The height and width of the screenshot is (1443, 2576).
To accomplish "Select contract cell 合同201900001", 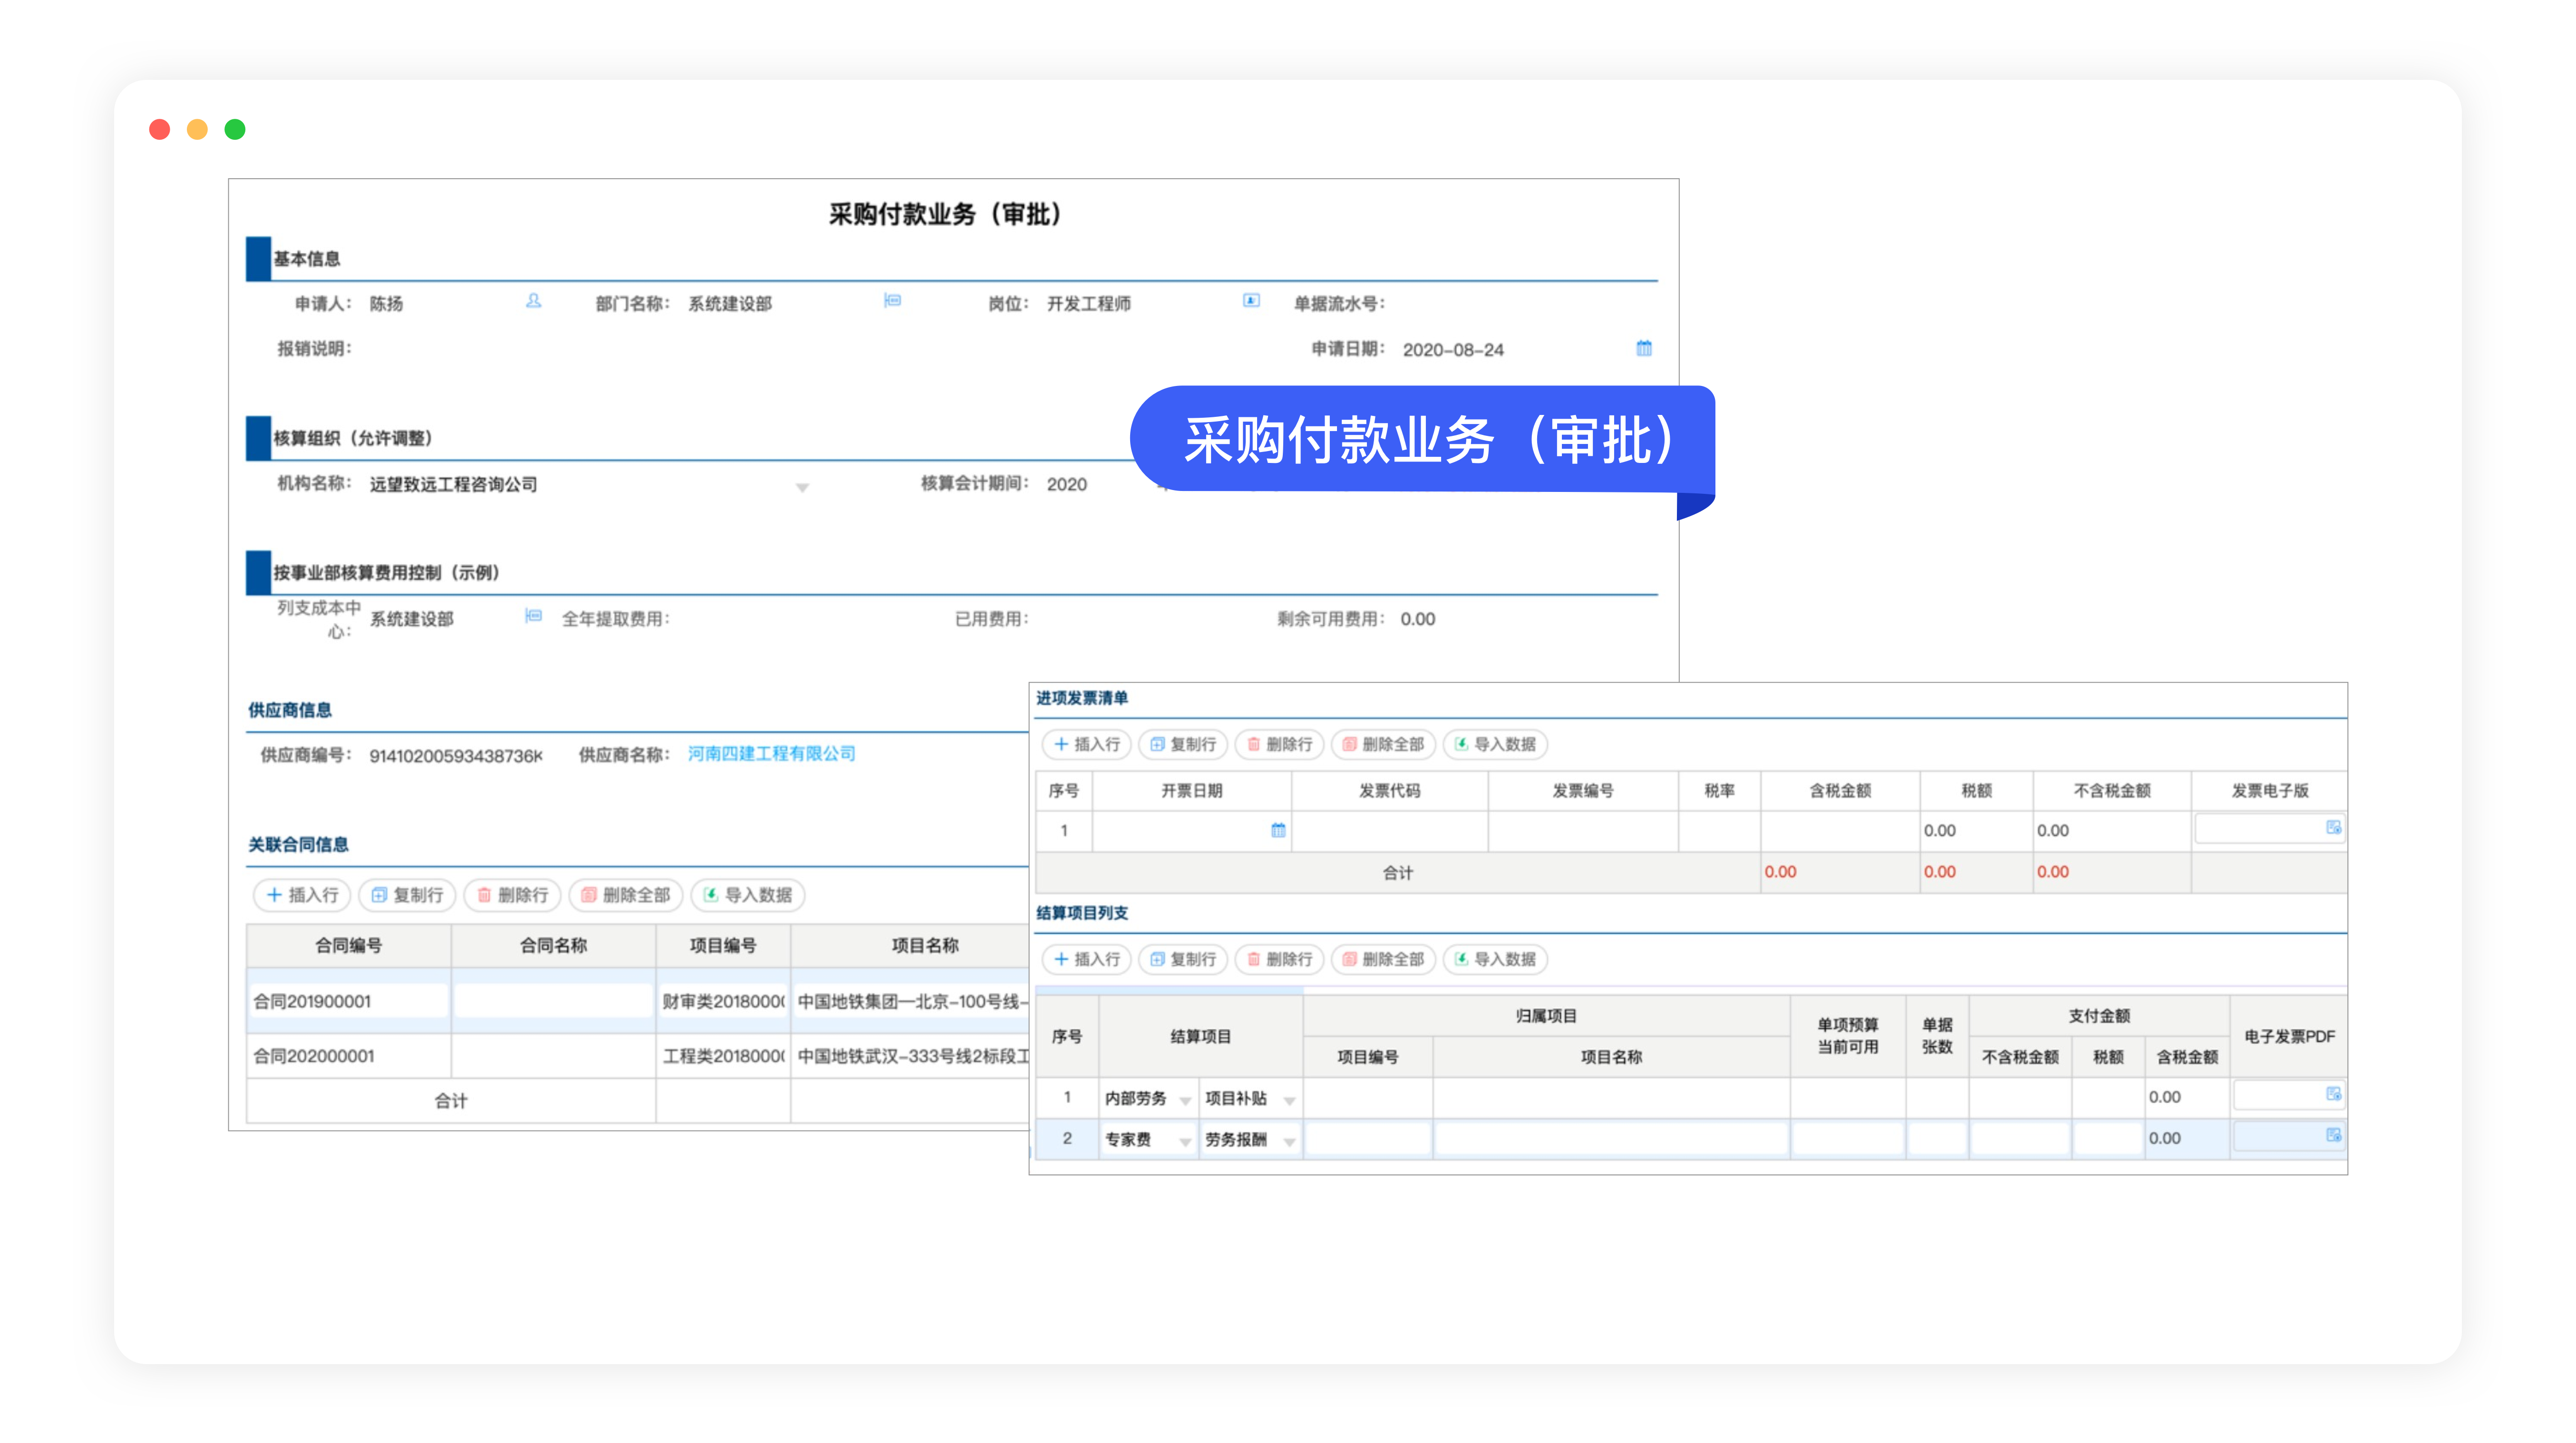I will click(348, 1001).
